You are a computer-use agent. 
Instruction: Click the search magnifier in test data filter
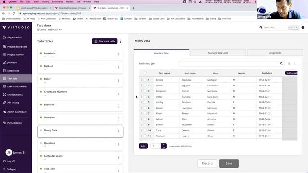(x=281, y=64)
